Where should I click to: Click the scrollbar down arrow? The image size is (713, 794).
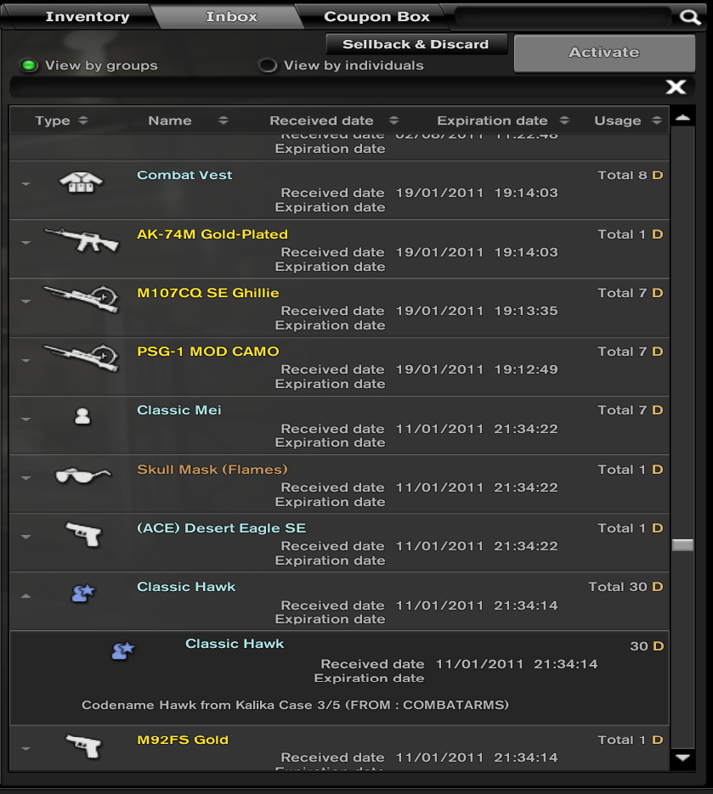coord(682,757)
